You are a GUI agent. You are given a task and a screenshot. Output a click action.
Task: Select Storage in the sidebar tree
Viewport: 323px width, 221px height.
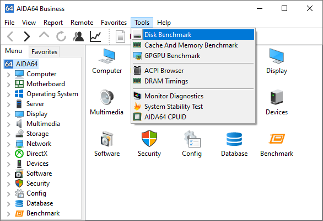click(32, 134)
